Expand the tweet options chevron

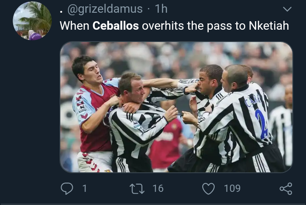coord(287,9)
